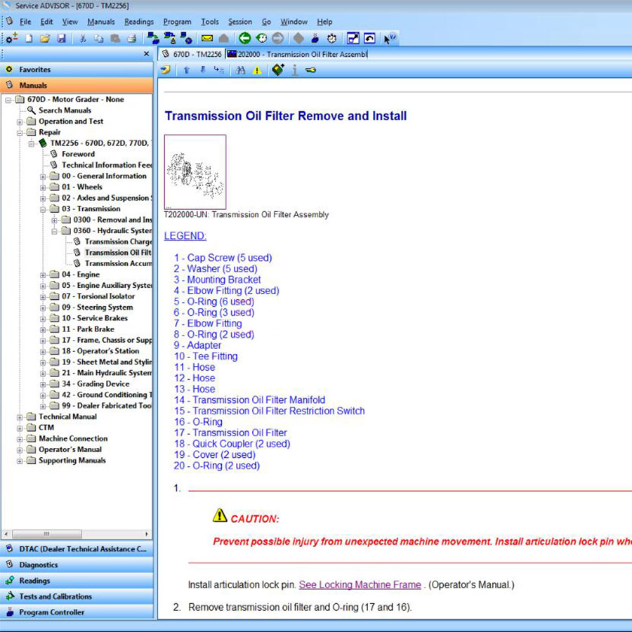
Task: Select the key icon in the document toolbar
Action: point(311,70)
